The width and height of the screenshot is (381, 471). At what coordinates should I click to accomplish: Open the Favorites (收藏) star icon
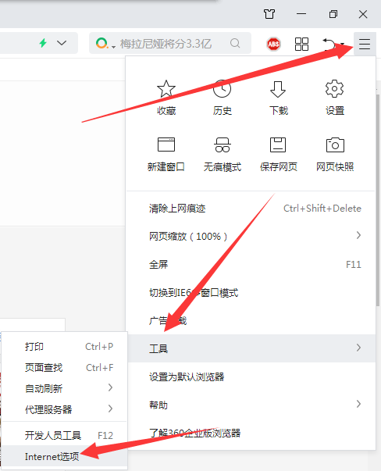point(166,89)
